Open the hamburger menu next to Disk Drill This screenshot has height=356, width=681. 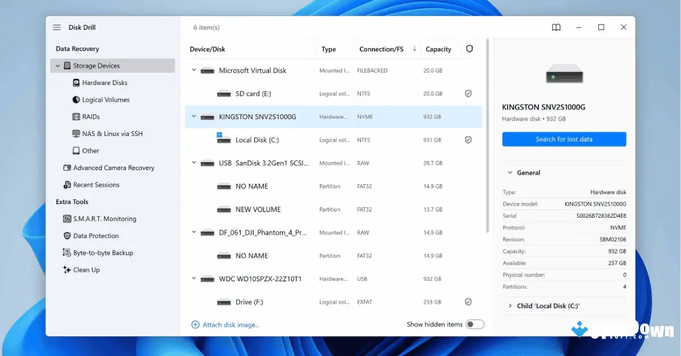click(x=56, y=27)
